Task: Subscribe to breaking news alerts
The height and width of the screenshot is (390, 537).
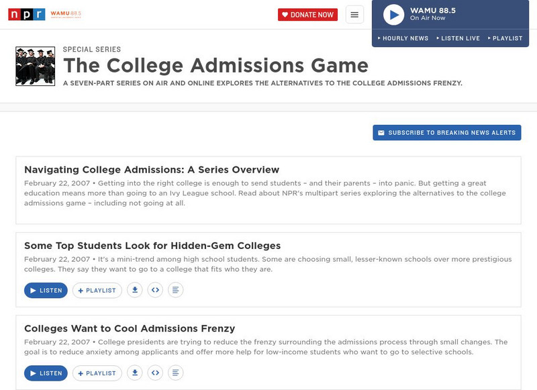Action: (447, 133)
